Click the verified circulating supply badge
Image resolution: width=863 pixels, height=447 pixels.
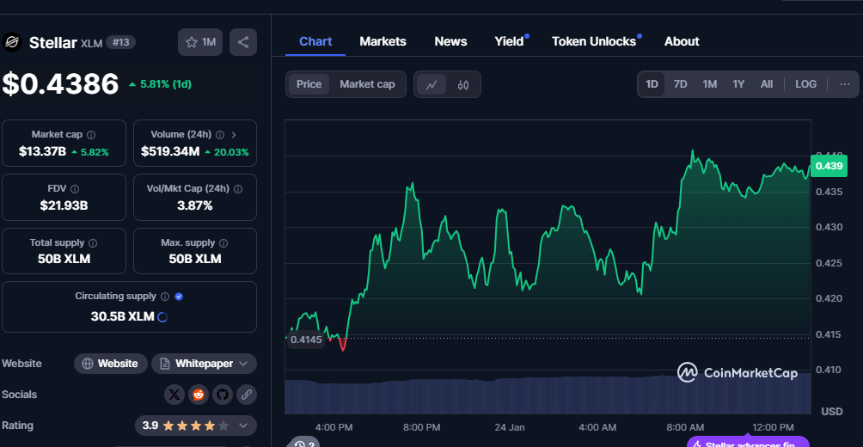click(179, 297)
